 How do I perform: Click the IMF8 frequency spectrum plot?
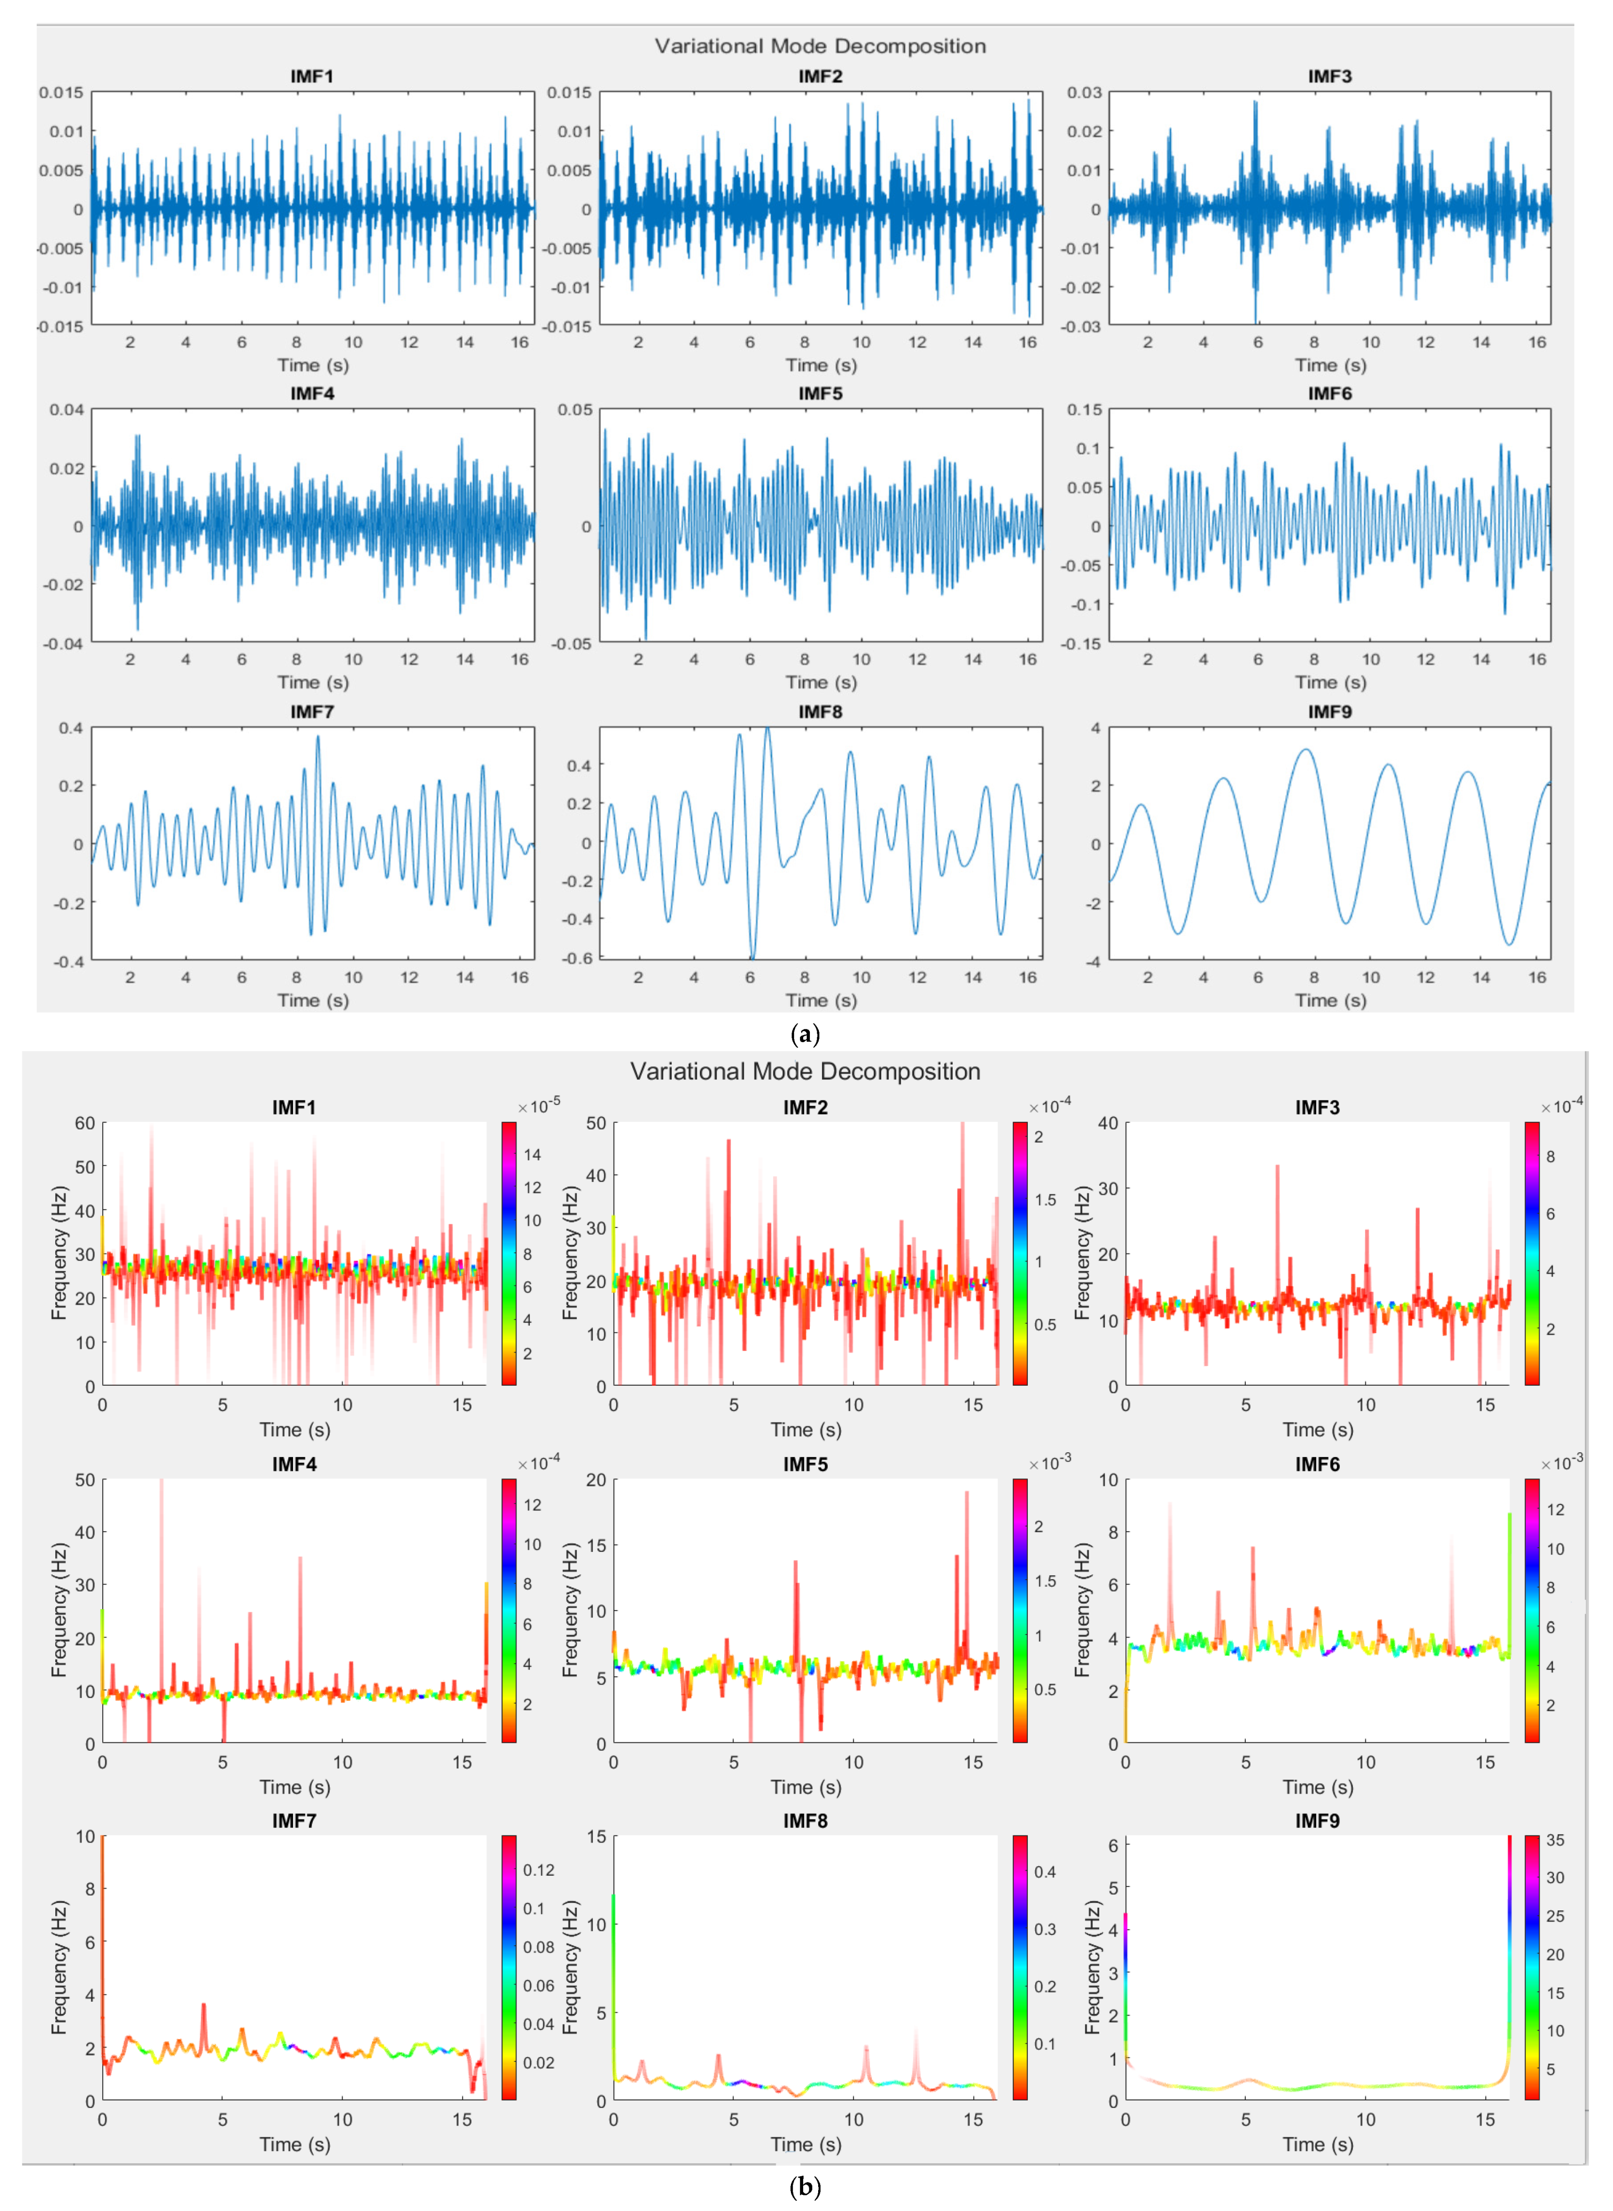point(805,1968)
